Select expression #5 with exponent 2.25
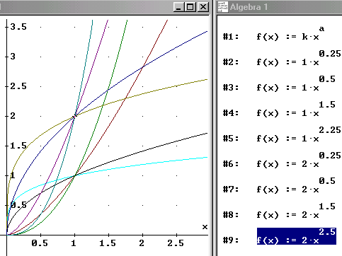The height and width of the screenshot is (256, 342). tap(299, 134)
